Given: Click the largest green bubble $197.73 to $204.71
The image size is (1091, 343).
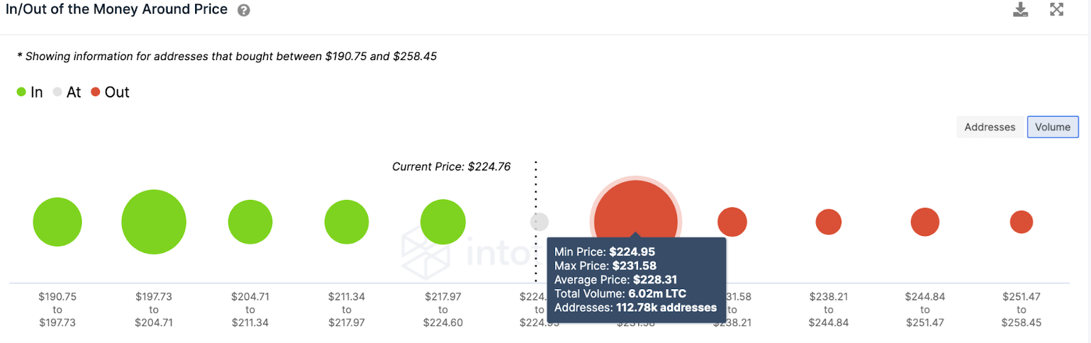Looking at the screenshot, I should (x=153, y=222).
